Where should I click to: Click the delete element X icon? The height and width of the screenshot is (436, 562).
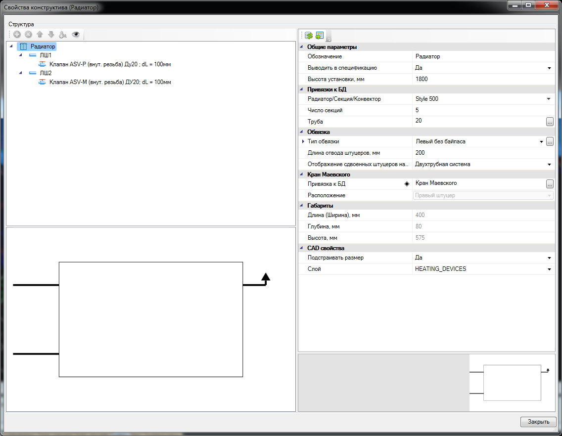pos(28,35)
